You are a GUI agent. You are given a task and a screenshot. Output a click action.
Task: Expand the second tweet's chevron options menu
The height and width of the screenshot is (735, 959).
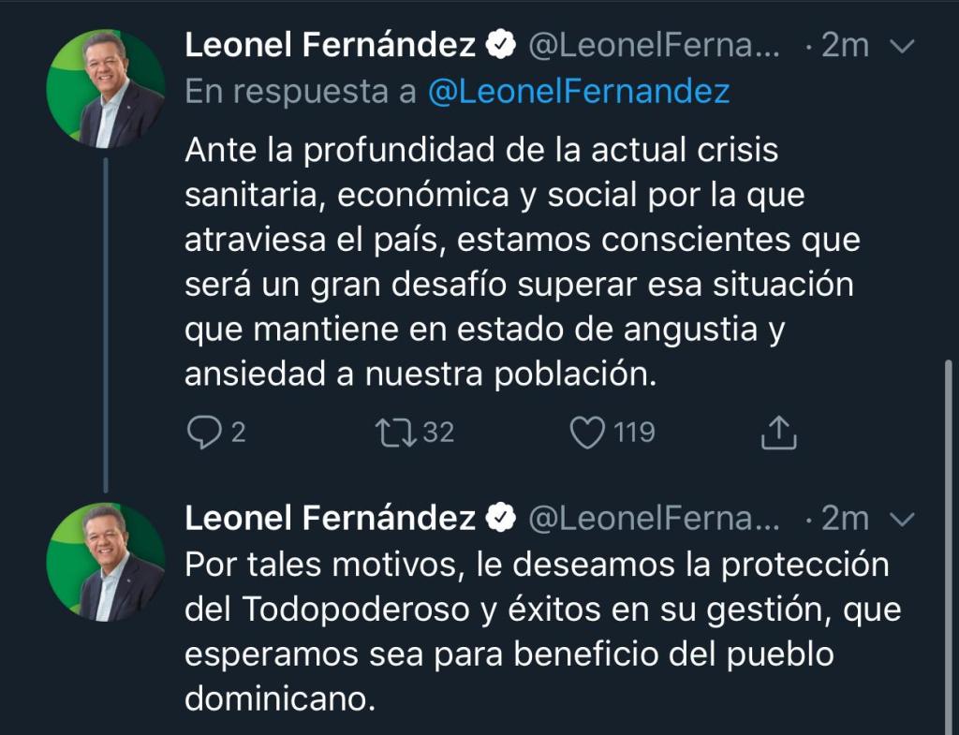click(x=900, y=518)
